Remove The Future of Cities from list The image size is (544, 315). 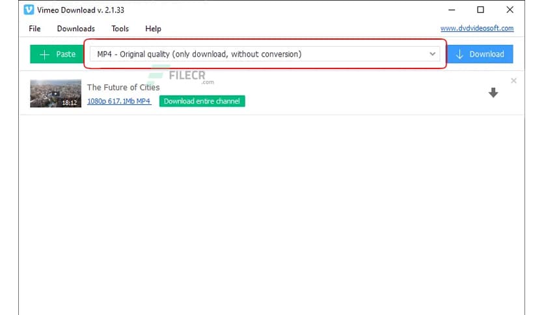513,81
